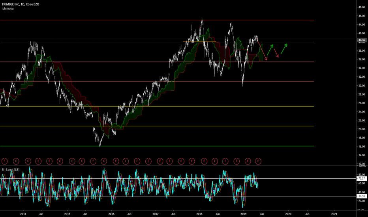Click the 48.00 price axis label

(362, 7)
